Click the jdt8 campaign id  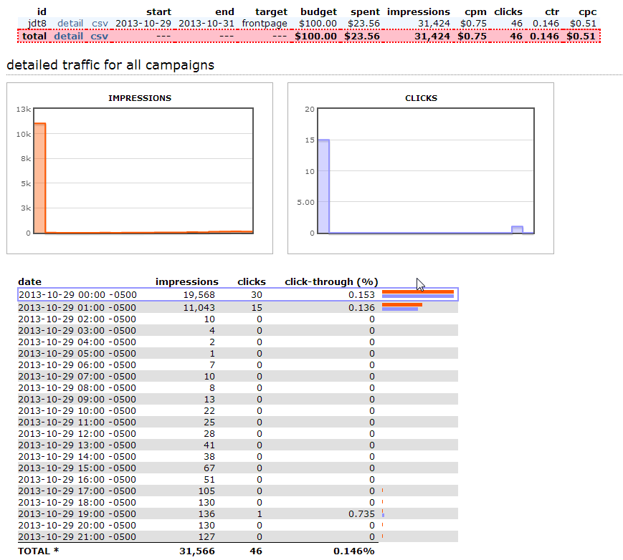coord(37,23)
